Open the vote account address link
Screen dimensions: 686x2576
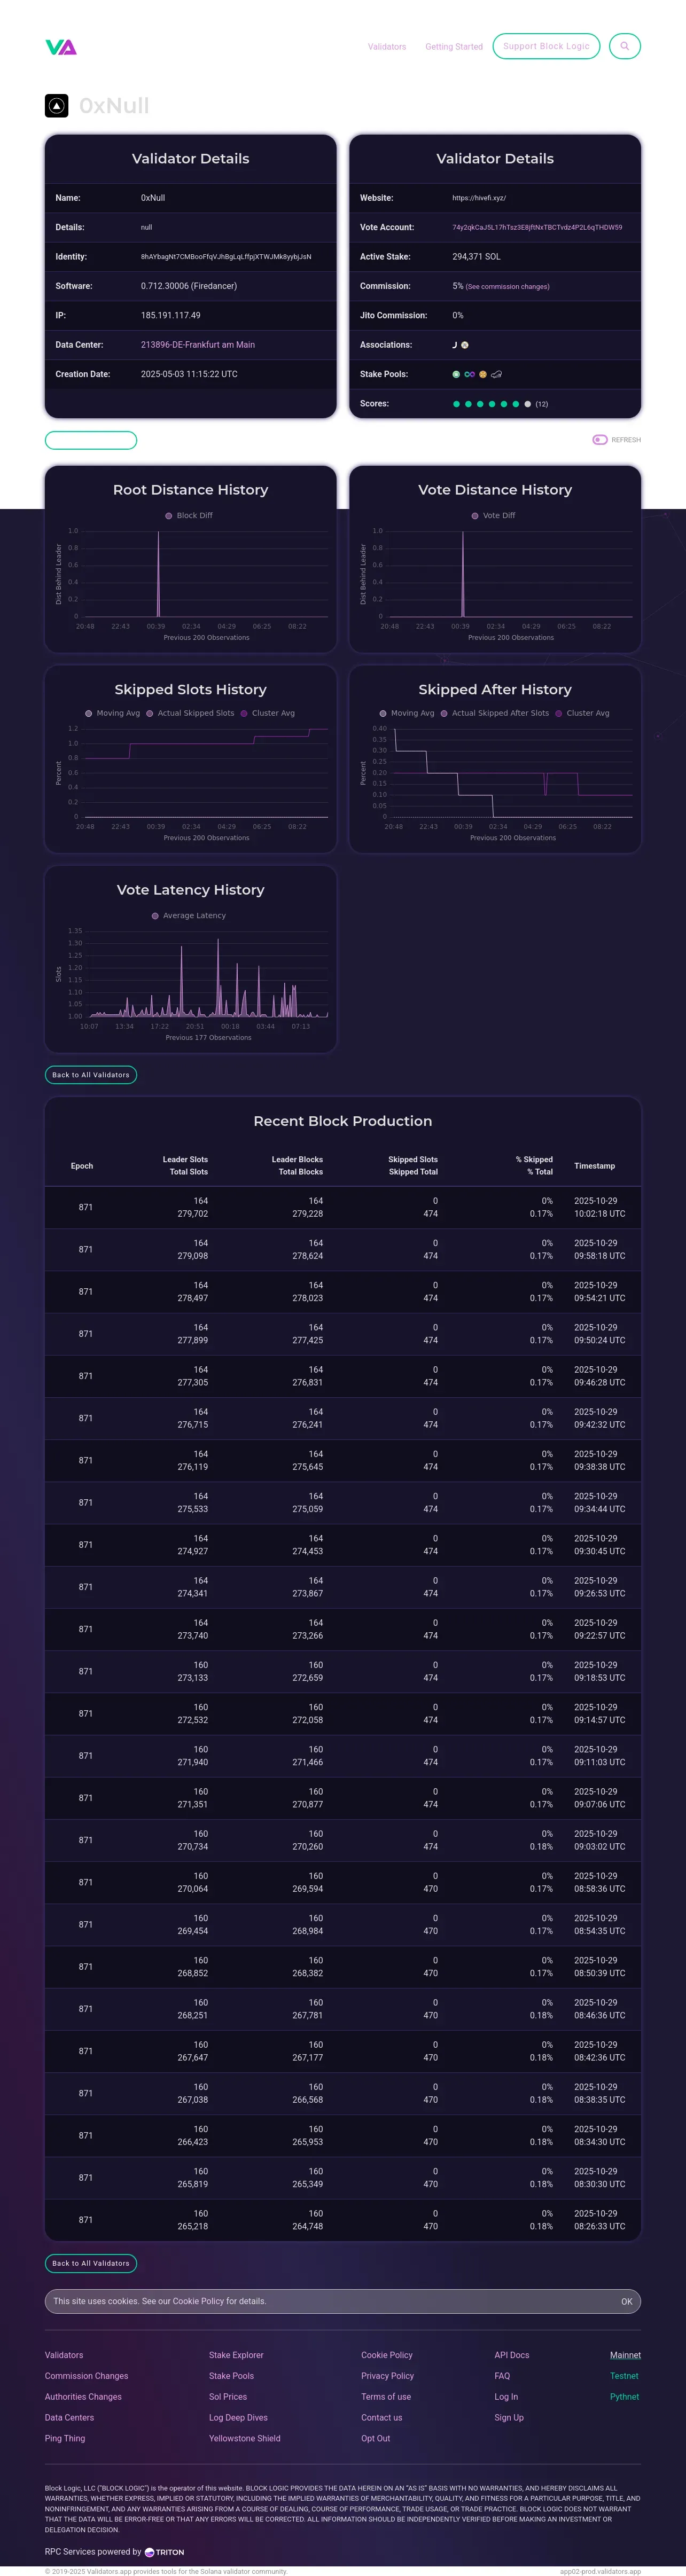(537, 228)
